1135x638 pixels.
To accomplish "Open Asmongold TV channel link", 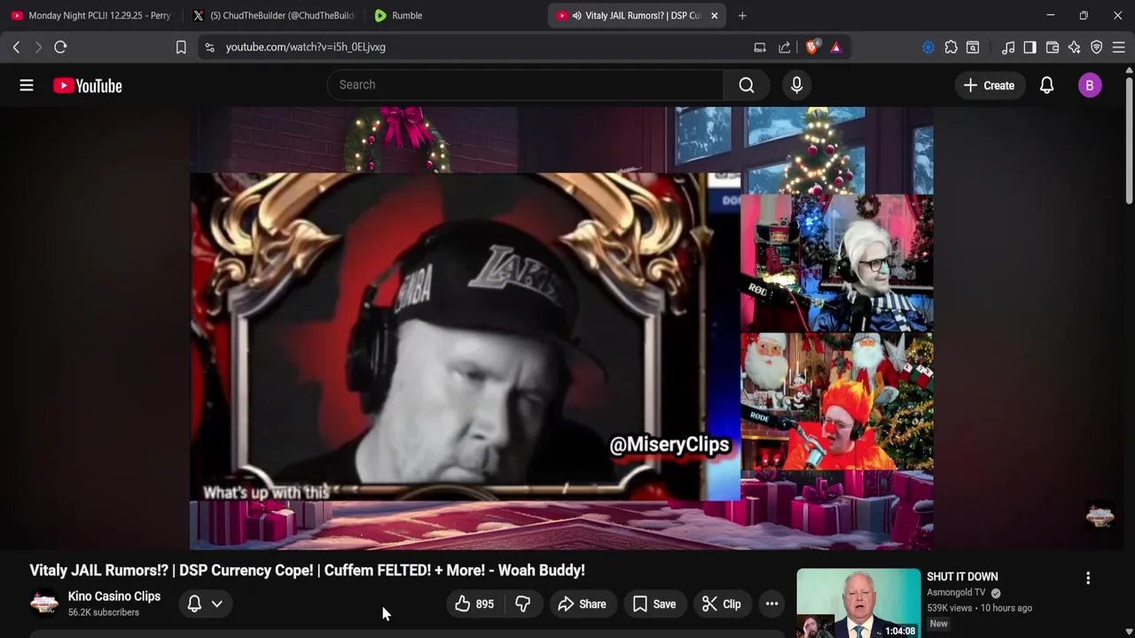I will (956, 593).
